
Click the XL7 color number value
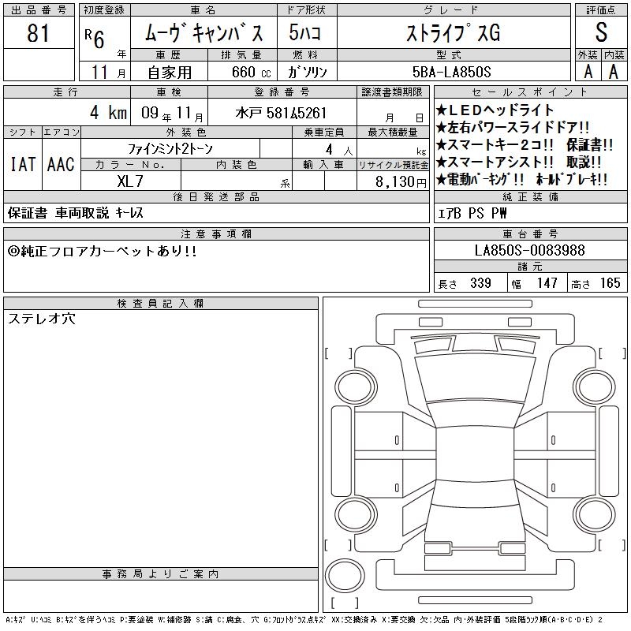coord(131,181)
